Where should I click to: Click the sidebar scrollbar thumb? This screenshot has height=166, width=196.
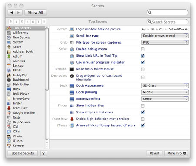click(x=47, y=59)
